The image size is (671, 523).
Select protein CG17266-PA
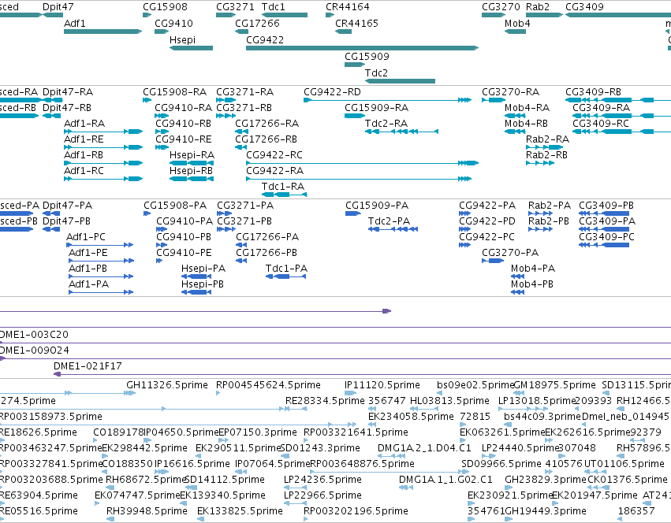(x=241, y=245)
